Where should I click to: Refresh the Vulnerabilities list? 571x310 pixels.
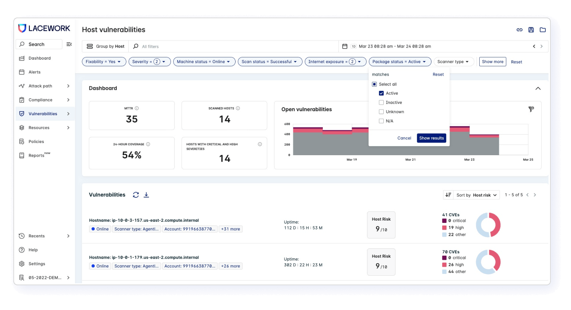coord(136,195)
